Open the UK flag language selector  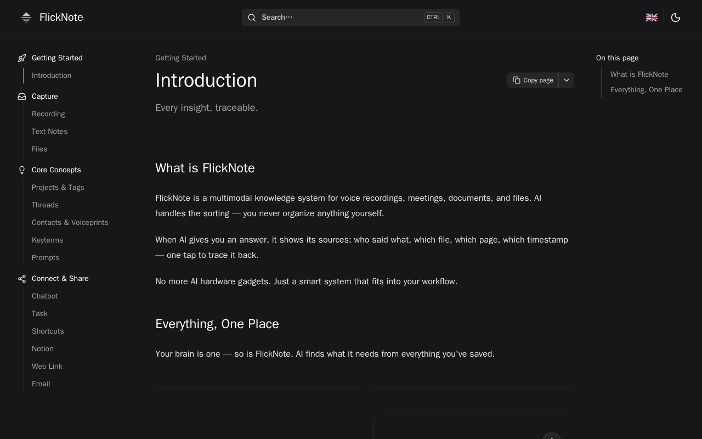[652, 18]
